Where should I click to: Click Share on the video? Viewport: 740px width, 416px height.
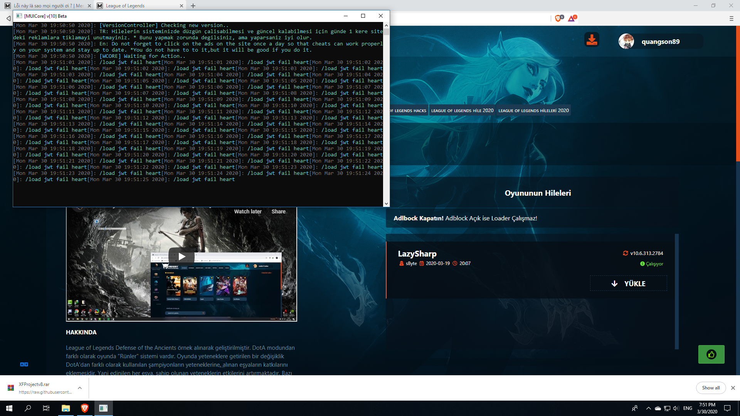click(x=278, y=211)
